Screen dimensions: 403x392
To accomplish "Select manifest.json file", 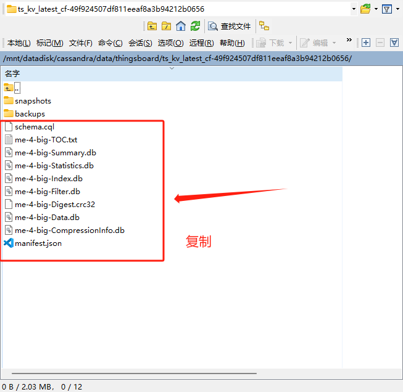I will pos(33,243).
